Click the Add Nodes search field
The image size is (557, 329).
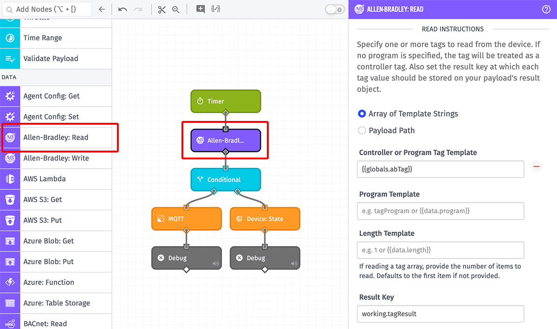pyautogui.click(x=47, y=9)
